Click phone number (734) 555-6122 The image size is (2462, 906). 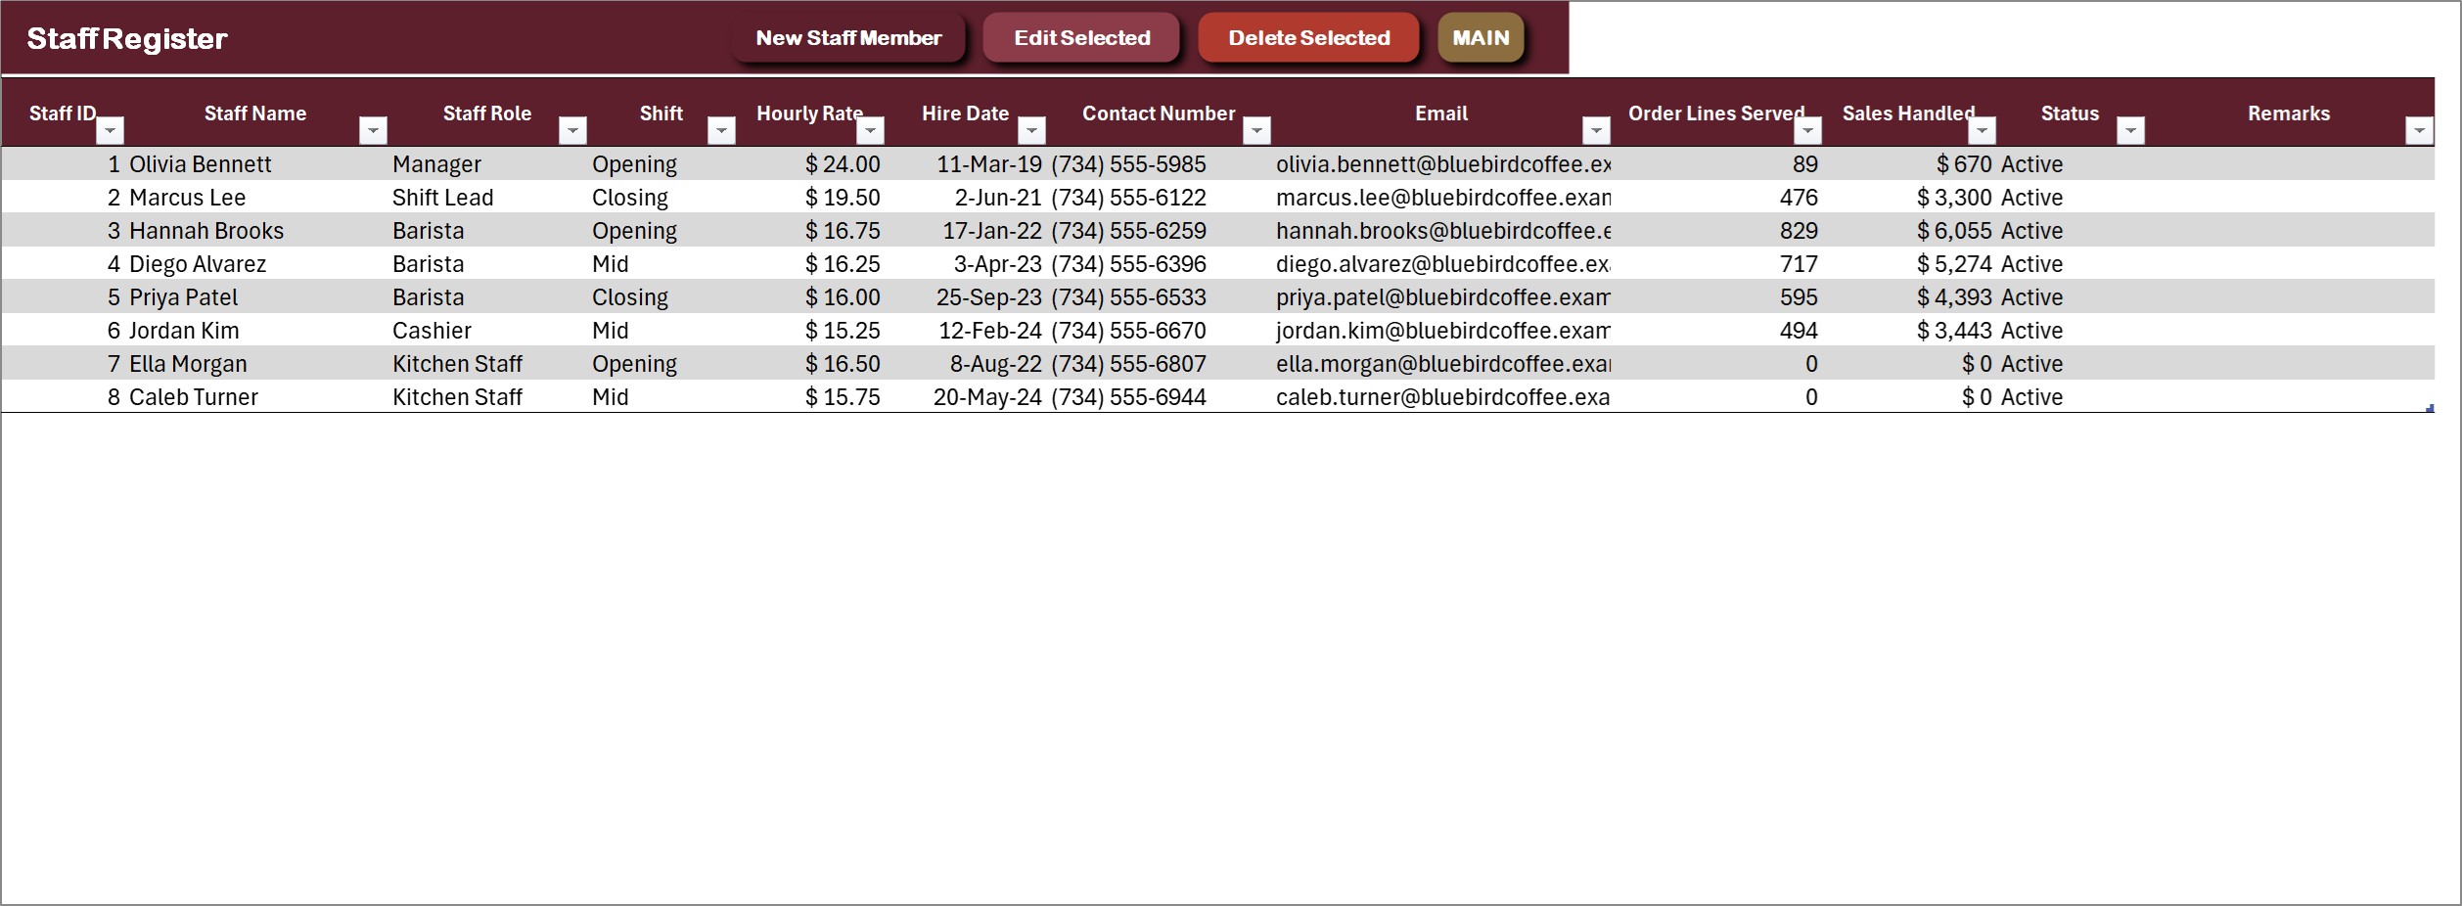1160,198
